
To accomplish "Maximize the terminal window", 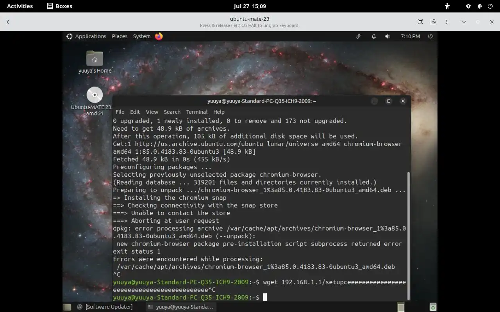I will (389, 101).
